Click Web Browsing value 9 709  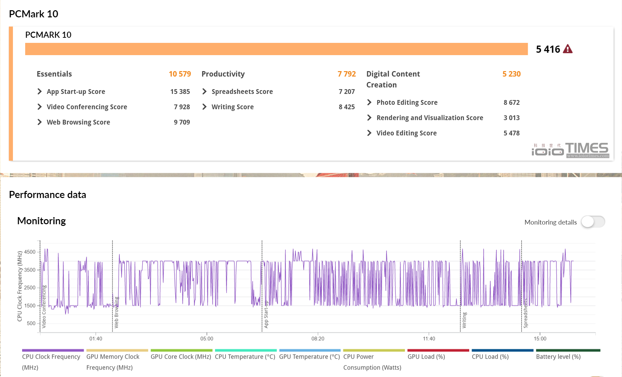click(x=182, y=122)
